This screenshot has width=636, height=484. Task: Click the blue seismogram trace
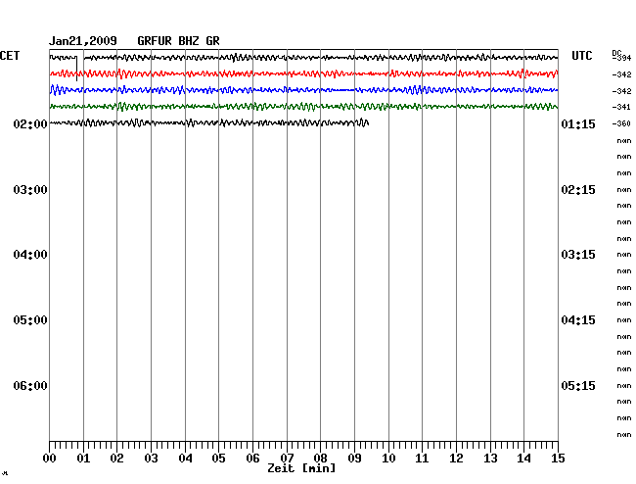303,90
